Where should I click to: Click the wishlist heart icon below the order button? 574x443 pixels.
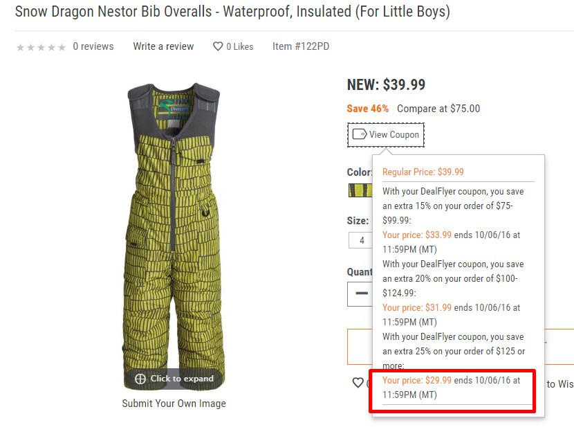point(358,383)
